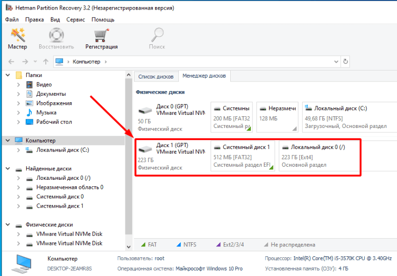Open the Правка menu

[x=34, y=20]
